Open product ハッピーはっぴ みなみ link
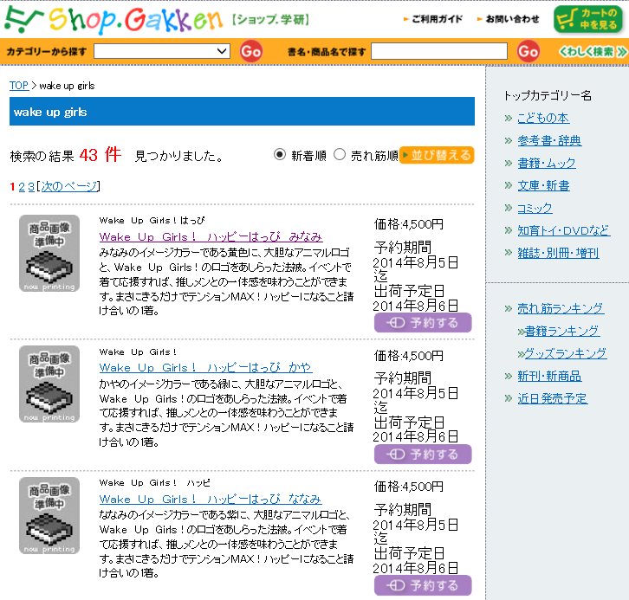Viewport: 629px width, 600px height. pos(211,236)
